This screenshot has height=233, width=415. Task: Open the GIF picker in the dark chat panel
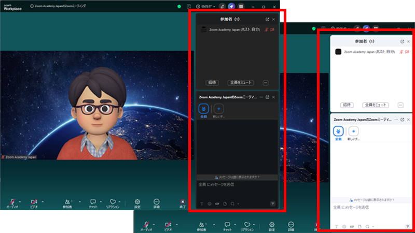(x=217, y=204)
